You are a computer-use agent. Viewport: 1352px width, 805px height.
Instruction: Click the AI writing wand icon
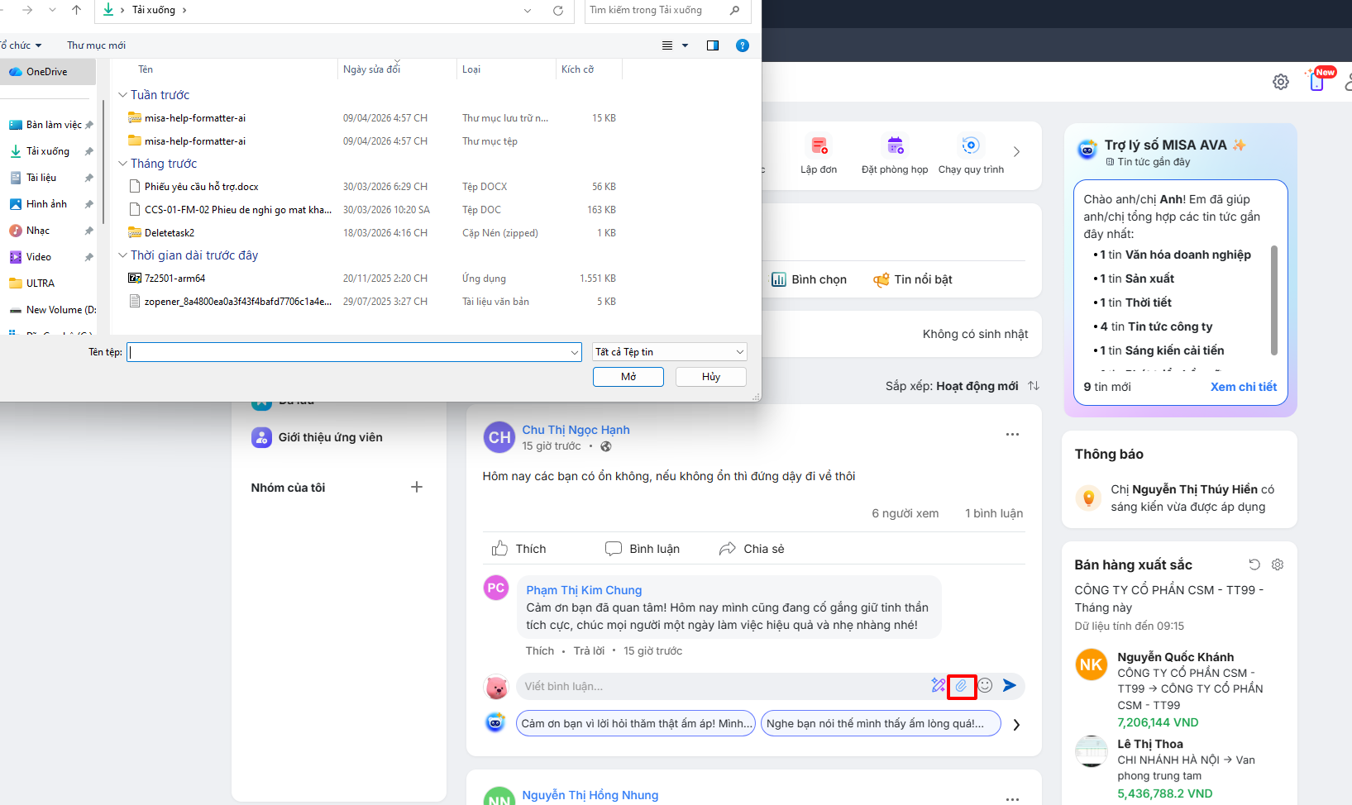pos(938,685)
